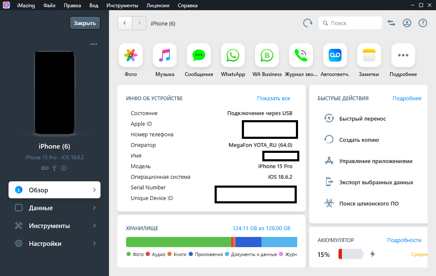Open the Автоответчик voicemail icon
This screenshot has width=436, height=276.
pyautogui.click(x=335, y=55)
